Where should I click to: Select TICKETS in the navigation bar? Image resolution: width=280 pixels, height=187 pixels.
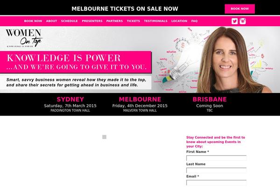pos(133,21)
